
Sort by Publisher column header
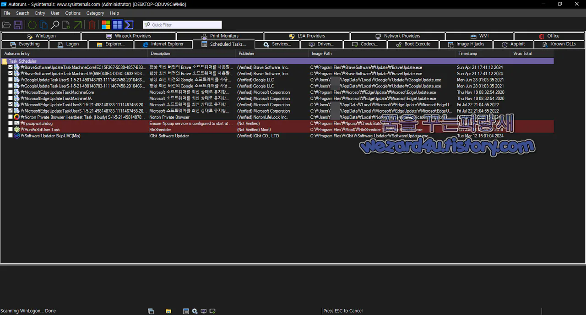pos(272,54)
